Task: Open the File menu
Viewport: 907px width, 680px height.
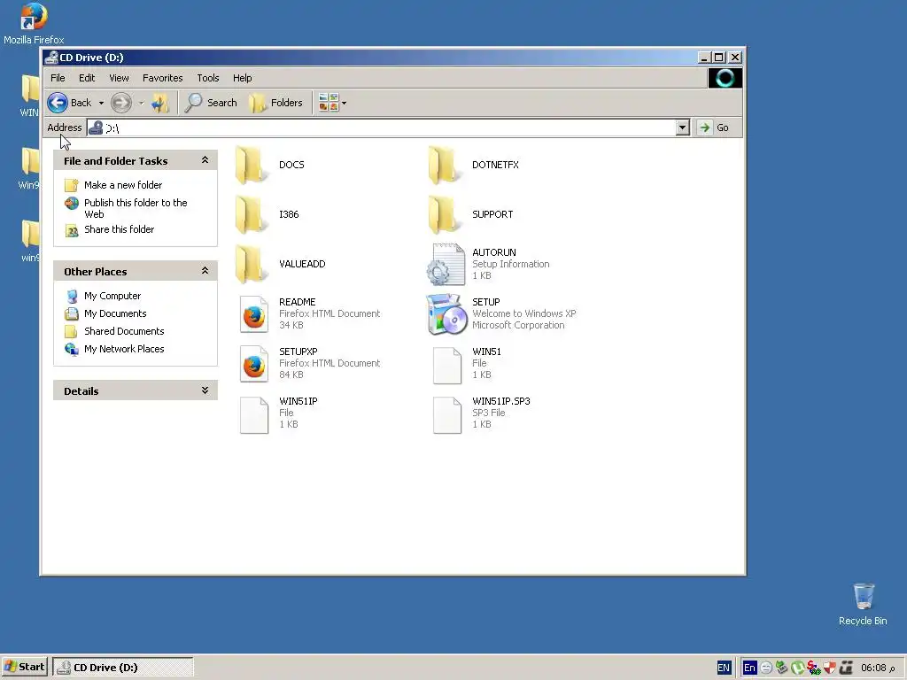Action: point(58,78)
